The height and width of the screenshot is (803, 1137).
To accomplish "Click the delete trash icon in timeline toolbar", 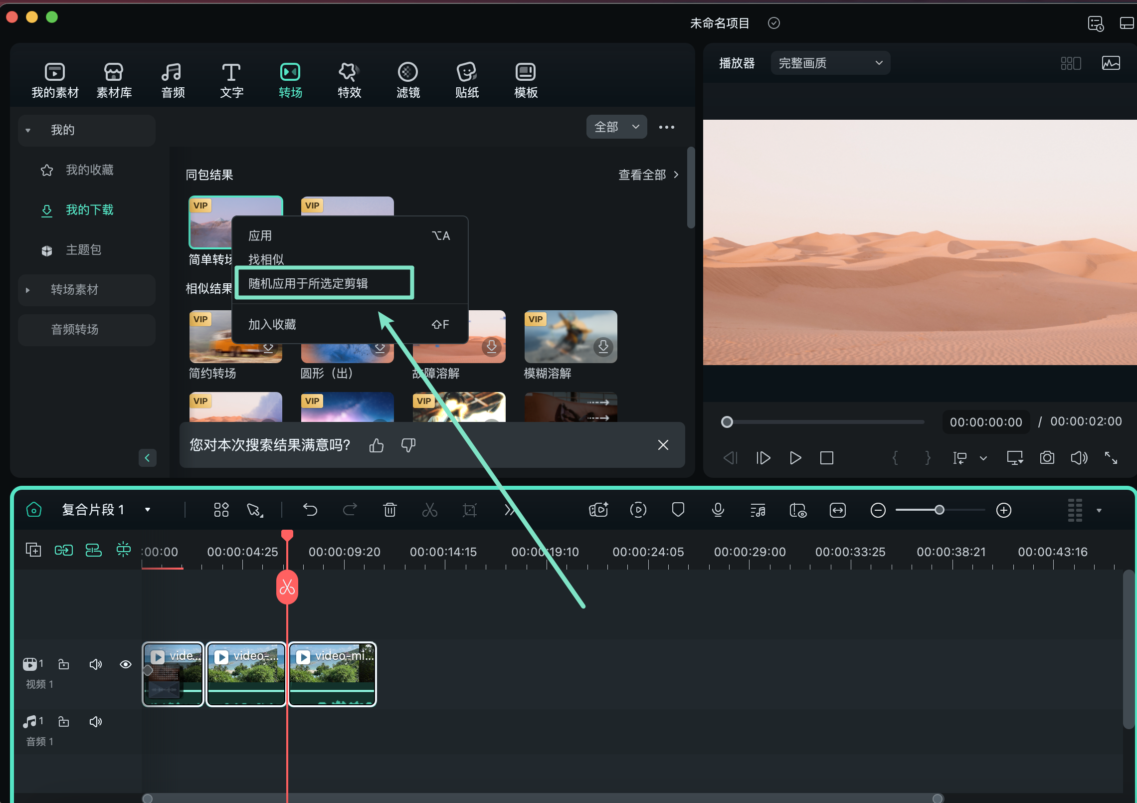I will pos(389,510).
